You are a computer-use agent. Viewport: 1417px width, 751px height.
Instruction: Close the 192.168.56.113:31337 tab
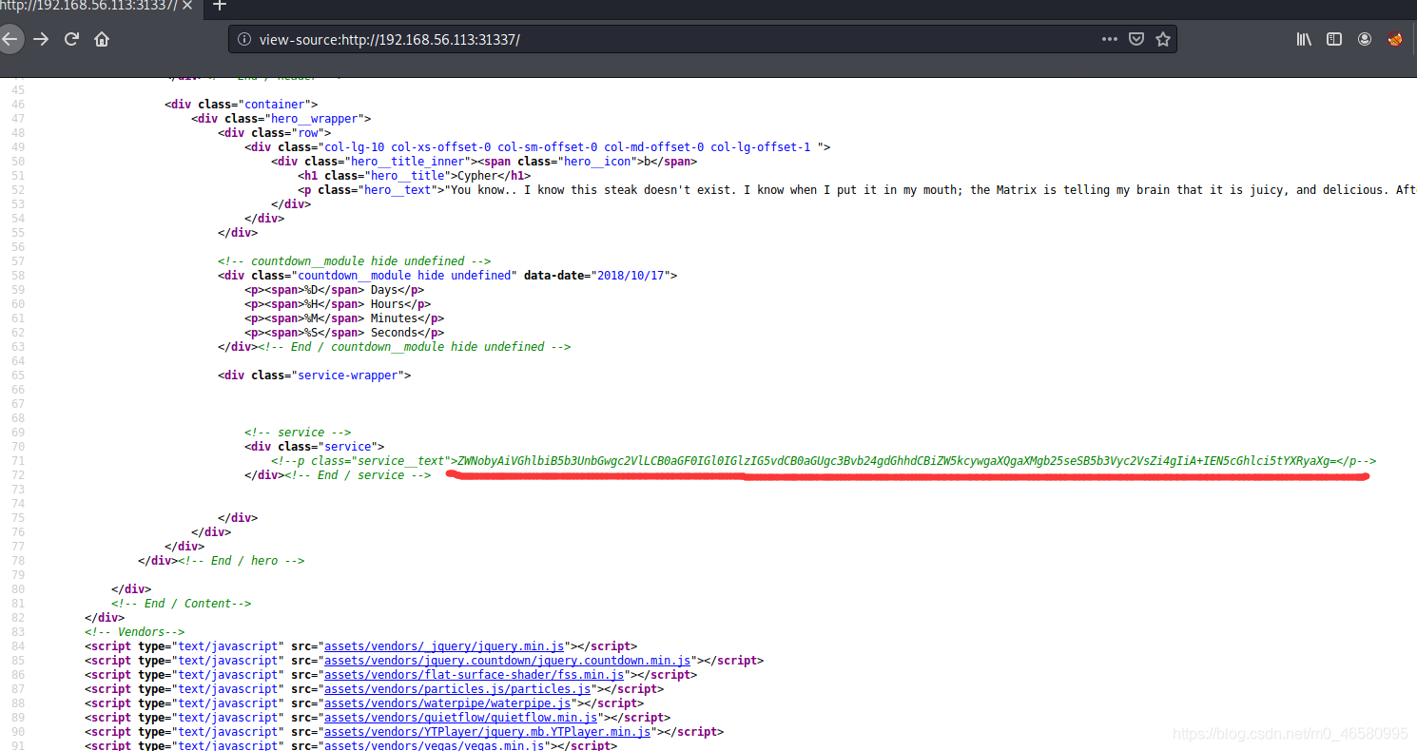189,6
